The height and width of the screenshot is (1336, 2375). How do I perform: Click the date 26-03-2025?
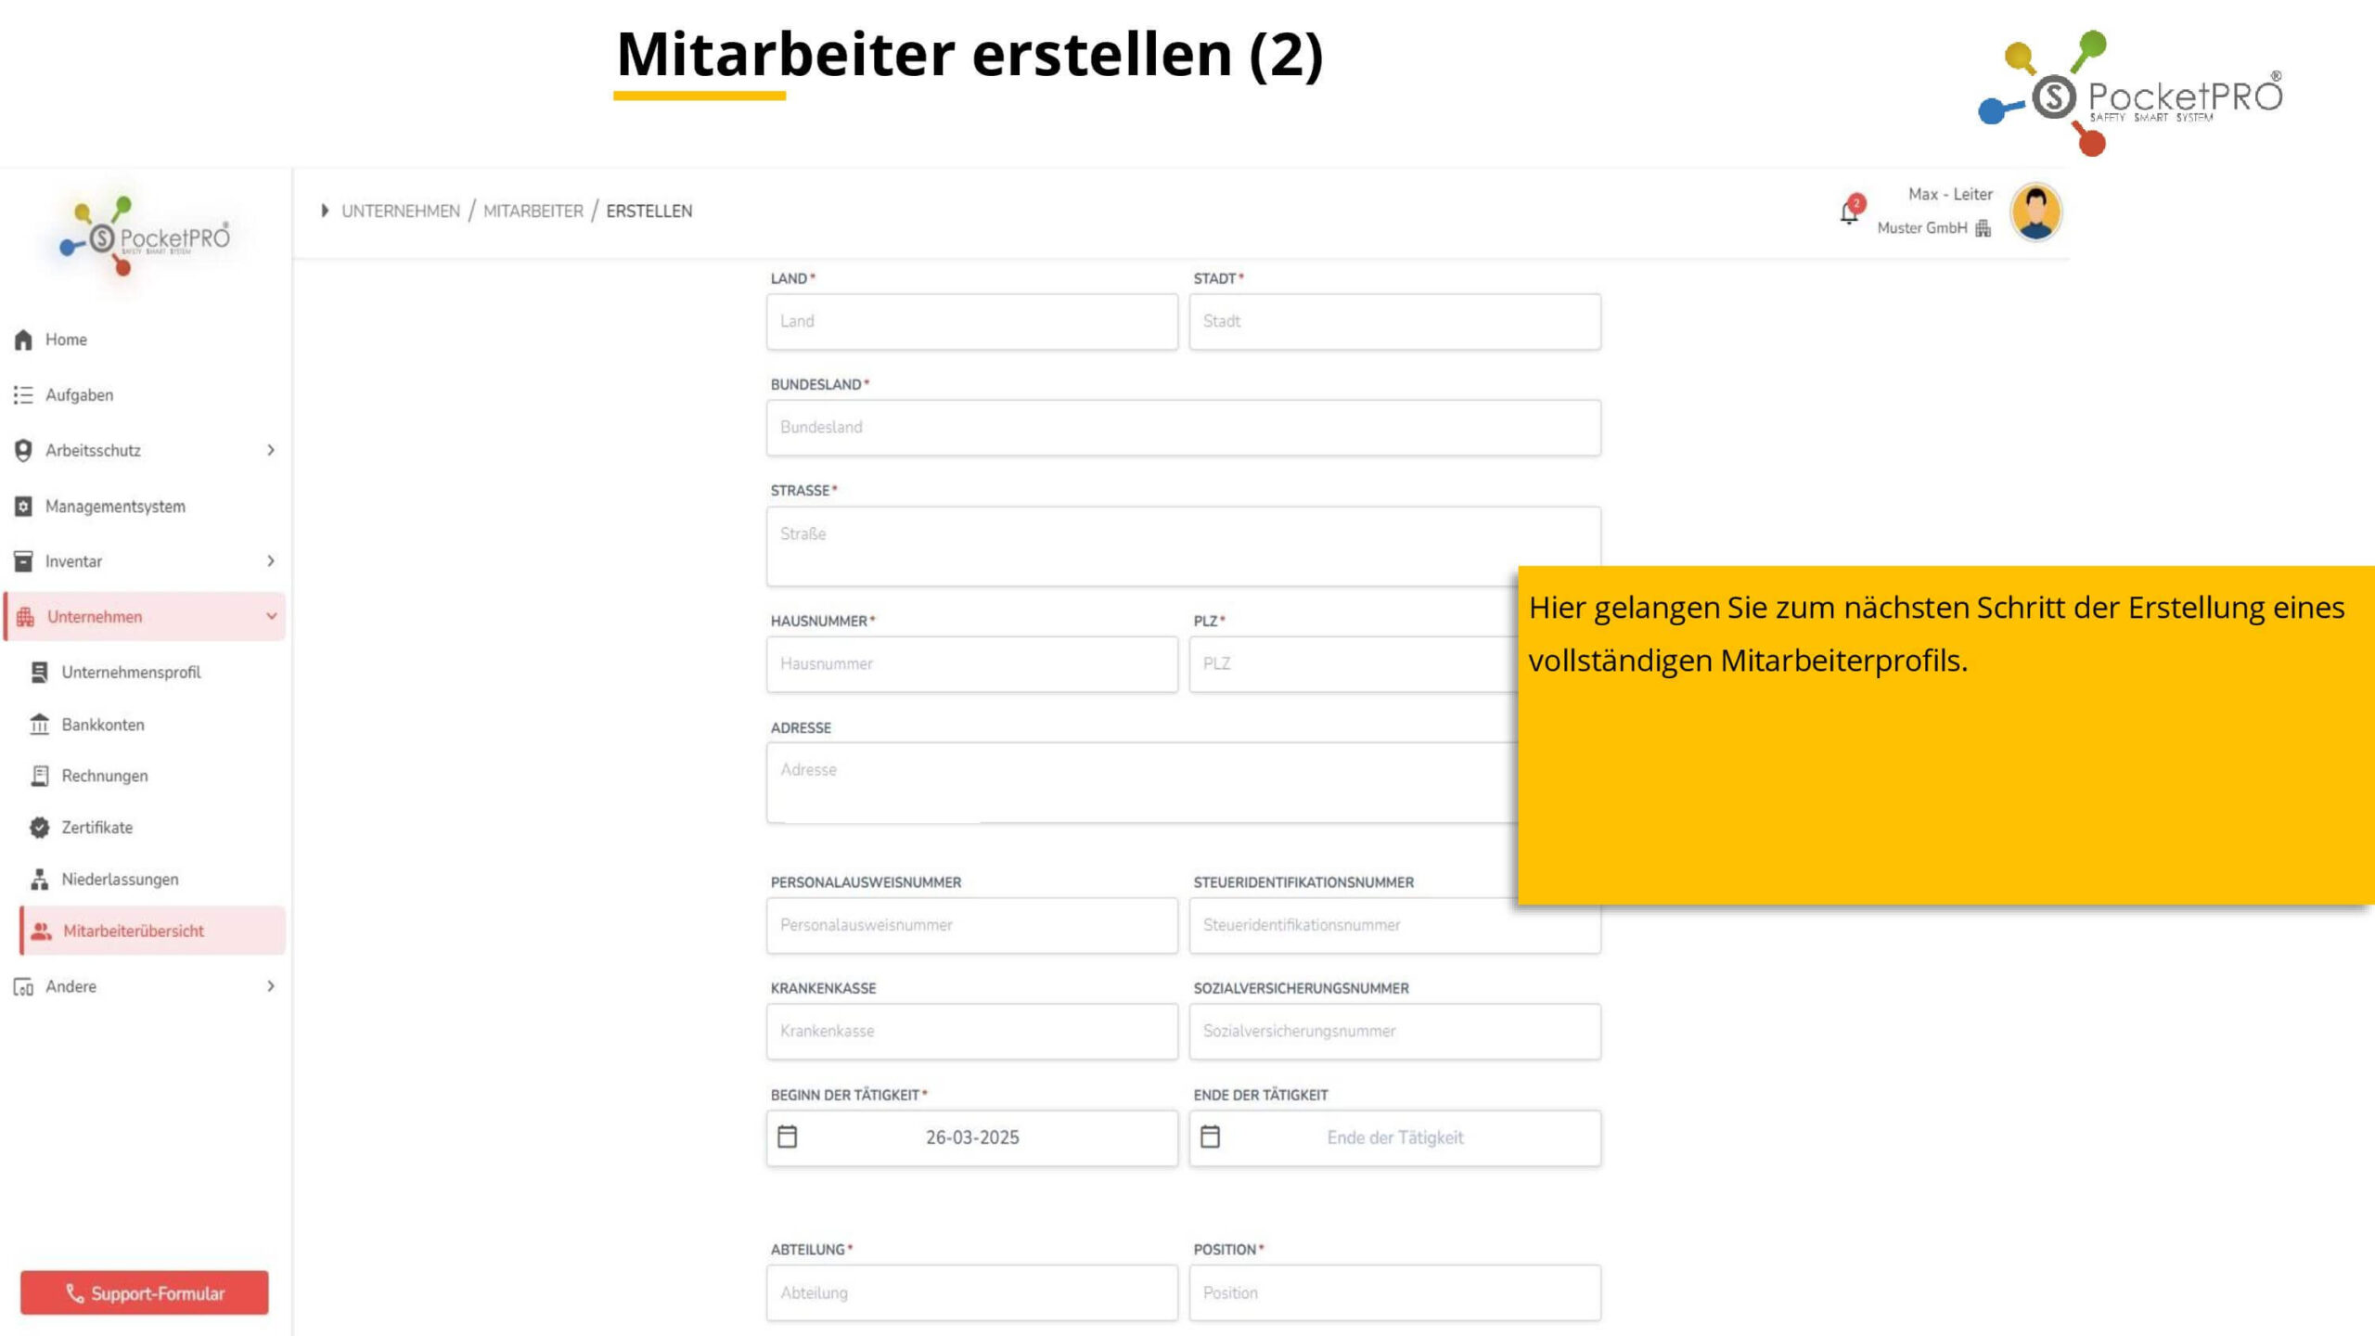point(972,1138)
